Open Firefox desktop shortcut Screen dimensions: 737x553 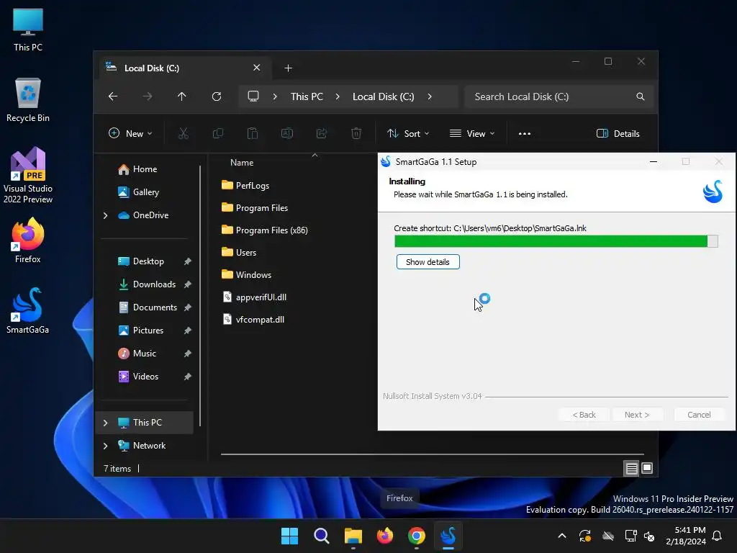pos(28,240)
